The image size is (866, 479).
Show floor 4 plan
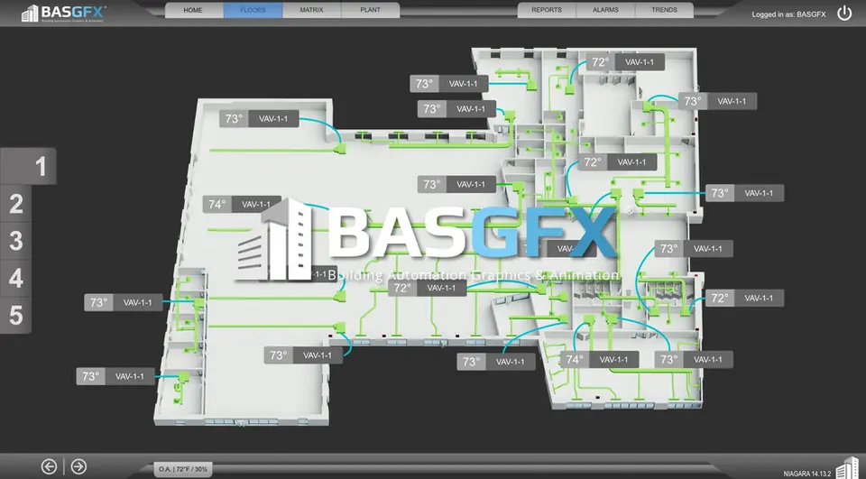pos(15,278)
